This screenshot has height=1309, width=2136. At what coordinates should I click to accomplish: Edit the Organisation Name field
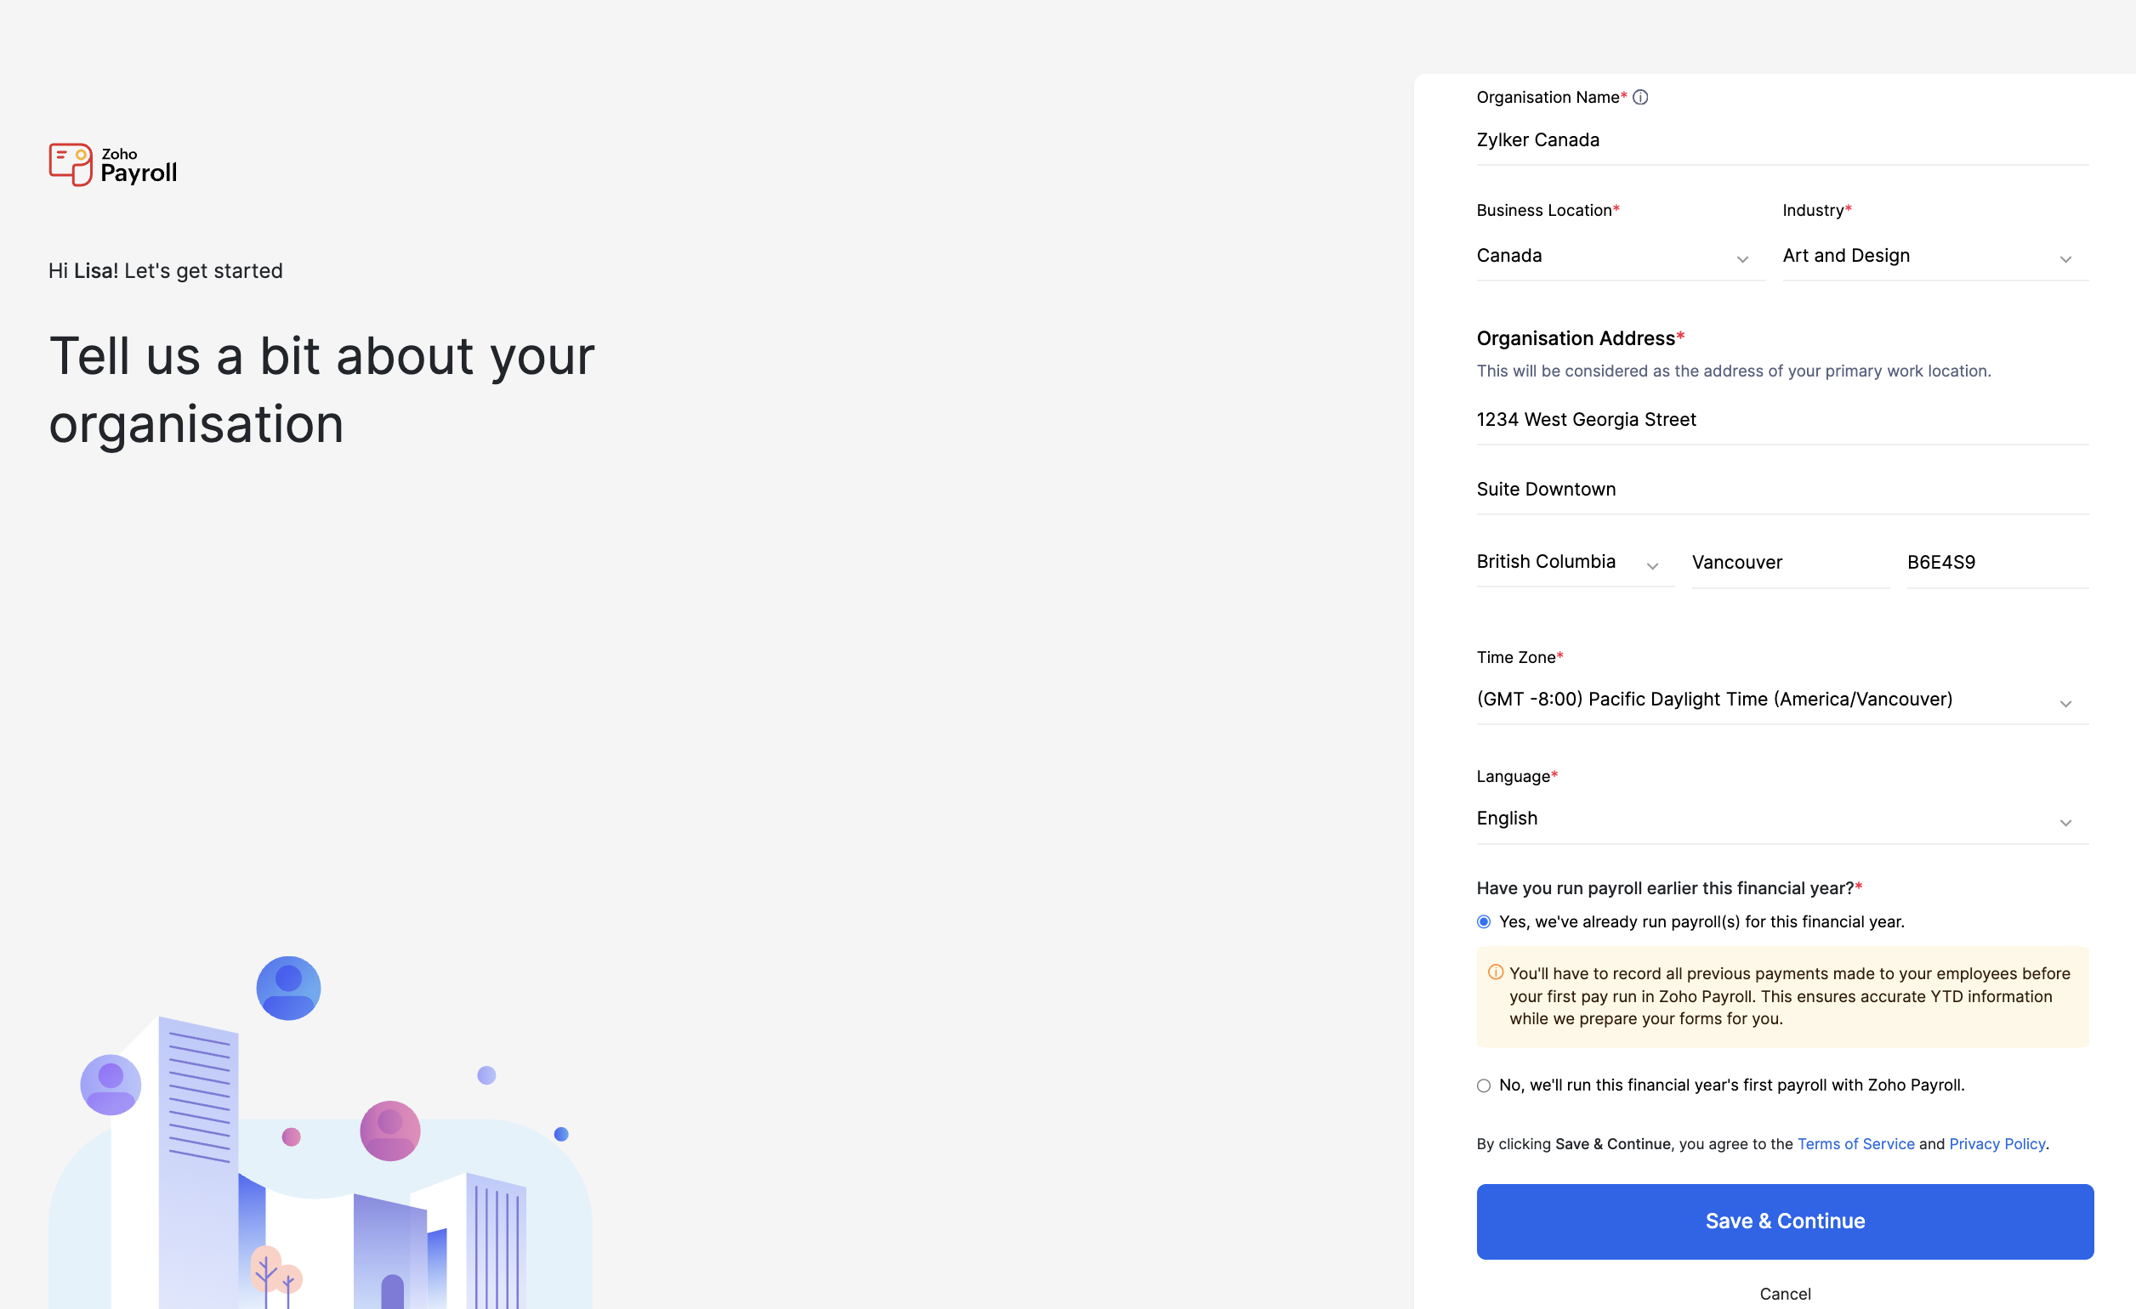[x=1781, y=139]
